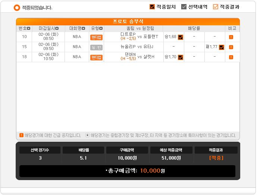Sort by 대회명 column dropdown arrow
Viewport: 257px width, 195px height.
(x=83, y=28)
